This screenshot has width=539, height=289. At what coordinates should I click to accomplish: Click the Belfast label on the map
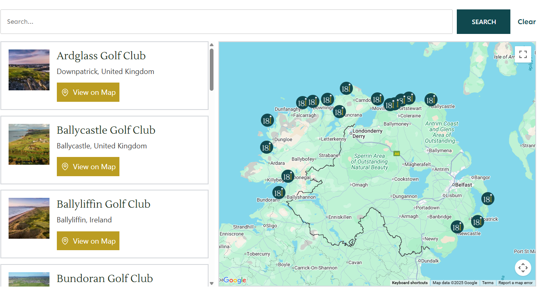click(463, 185)
